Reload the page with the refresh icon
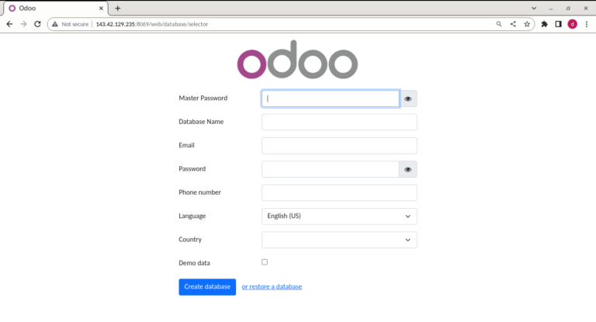The height and width of the screenshot is (322, 596). point(37,24)
